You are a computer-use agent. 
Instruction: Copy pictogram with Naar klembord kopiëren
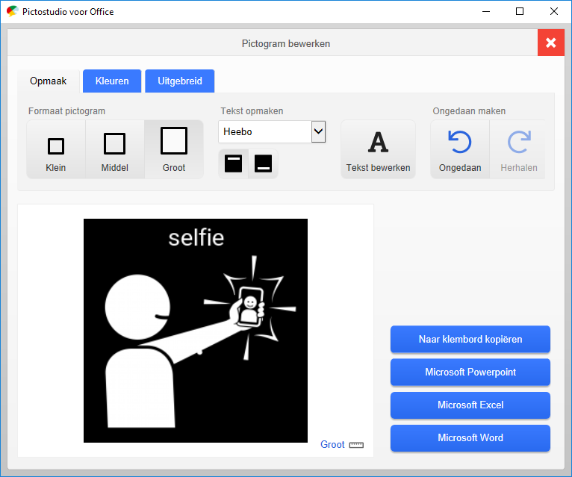point(470,339)
